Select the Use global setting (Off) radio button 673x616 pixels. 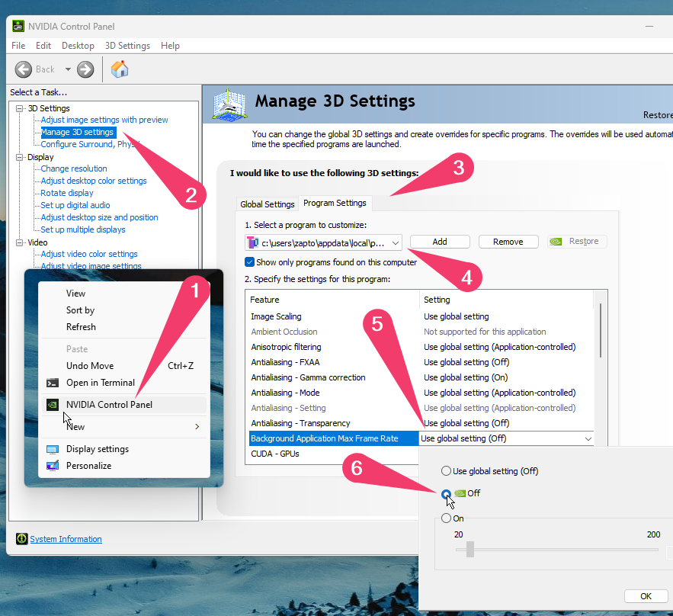click(446, 471)
